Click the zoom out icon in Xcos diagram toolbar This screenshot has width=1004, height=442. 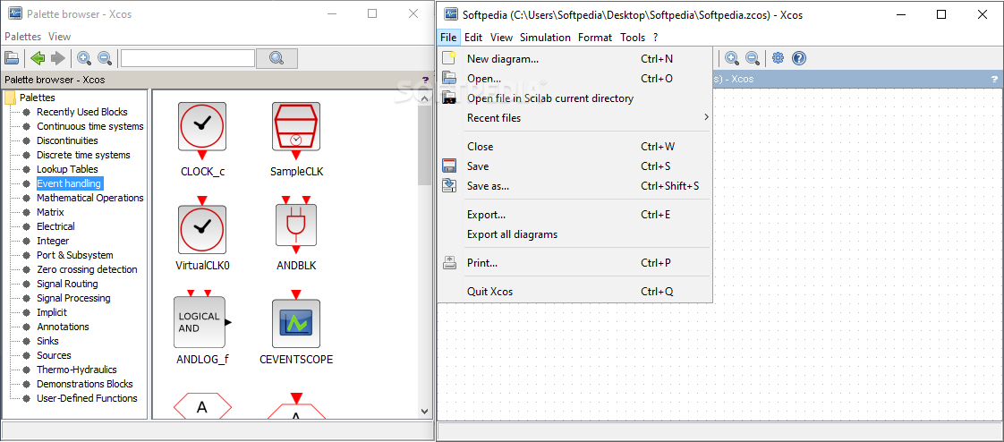[753, 58]
